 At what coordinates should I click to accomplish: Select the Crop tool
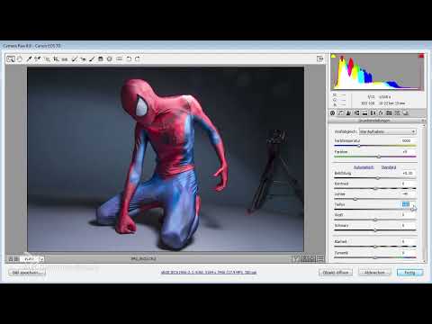[x=56, y=58]
